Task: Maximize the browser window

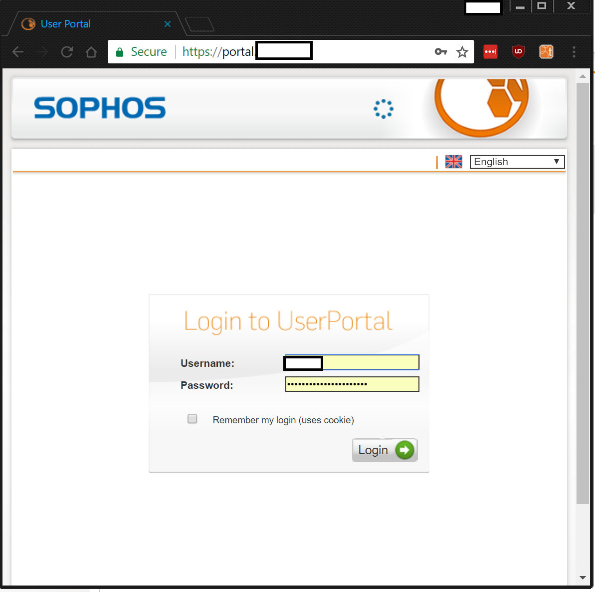Action: [x=542, y=6]
